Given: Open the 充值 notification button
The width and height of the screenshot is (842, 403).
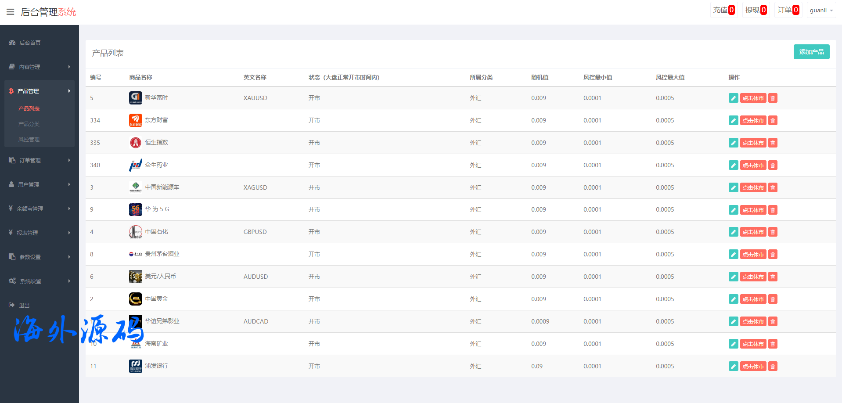Looking at the screenshot, I should pos(723,10).
